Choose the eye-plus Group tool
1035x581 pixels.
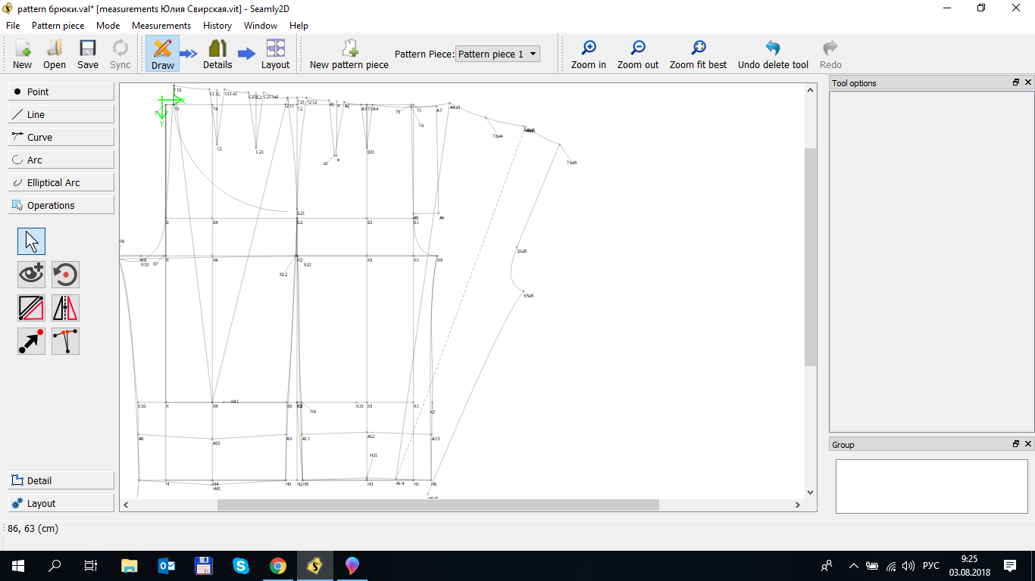coord(31,275)
